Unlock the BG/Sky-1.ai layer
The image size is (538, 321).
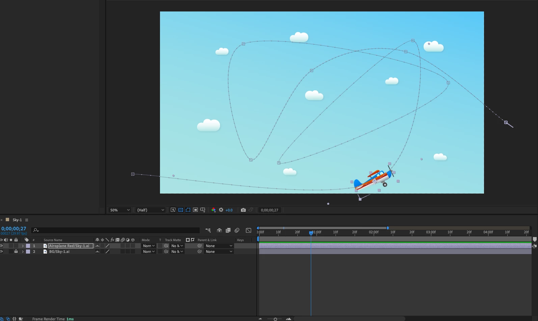click(x=16, y=252)
